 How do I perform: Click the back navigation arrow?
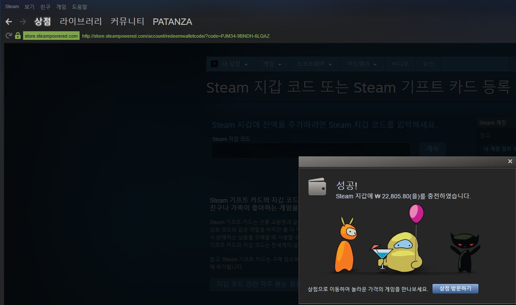[9, 21]
